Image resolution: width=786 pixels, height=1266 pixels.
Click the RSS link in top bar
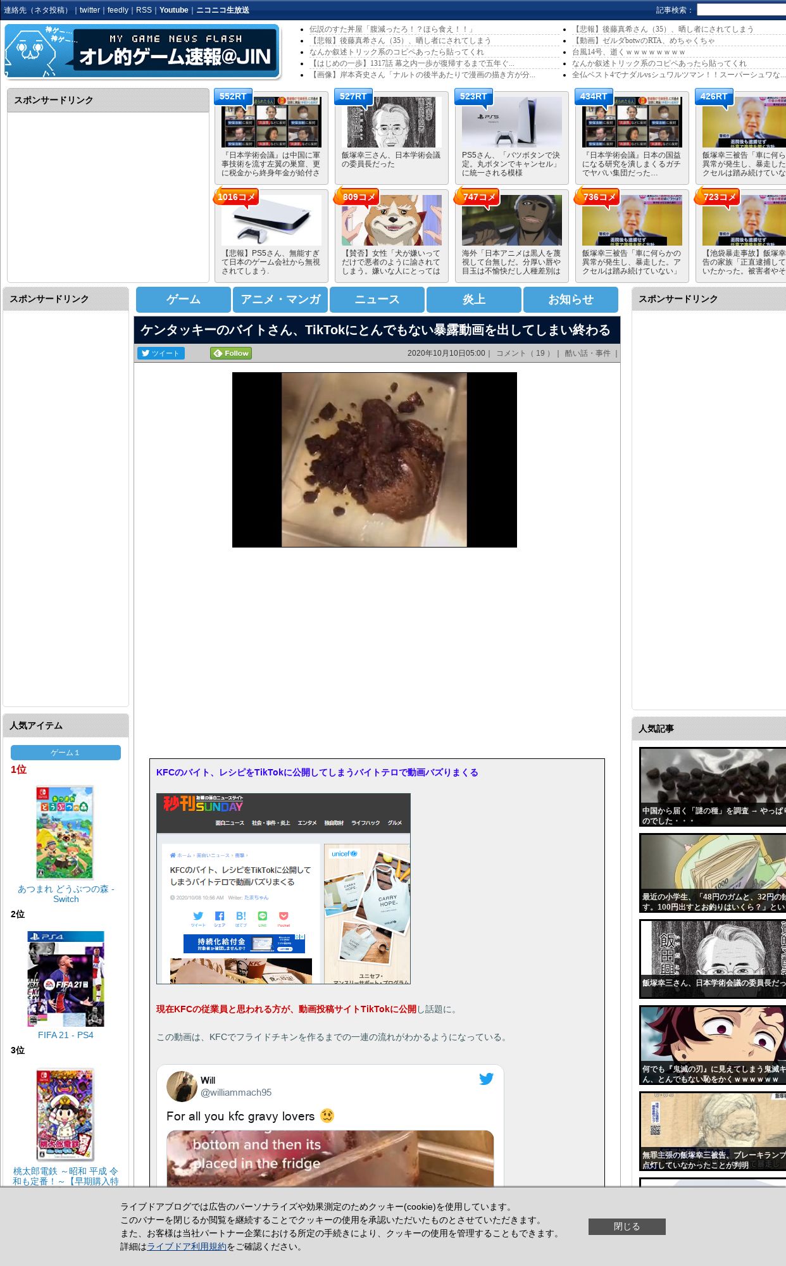[144, 10]
